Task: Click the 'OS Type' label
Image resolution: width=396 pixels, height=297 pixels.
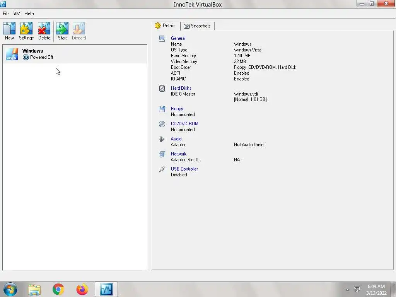Action: pos(179,50)
